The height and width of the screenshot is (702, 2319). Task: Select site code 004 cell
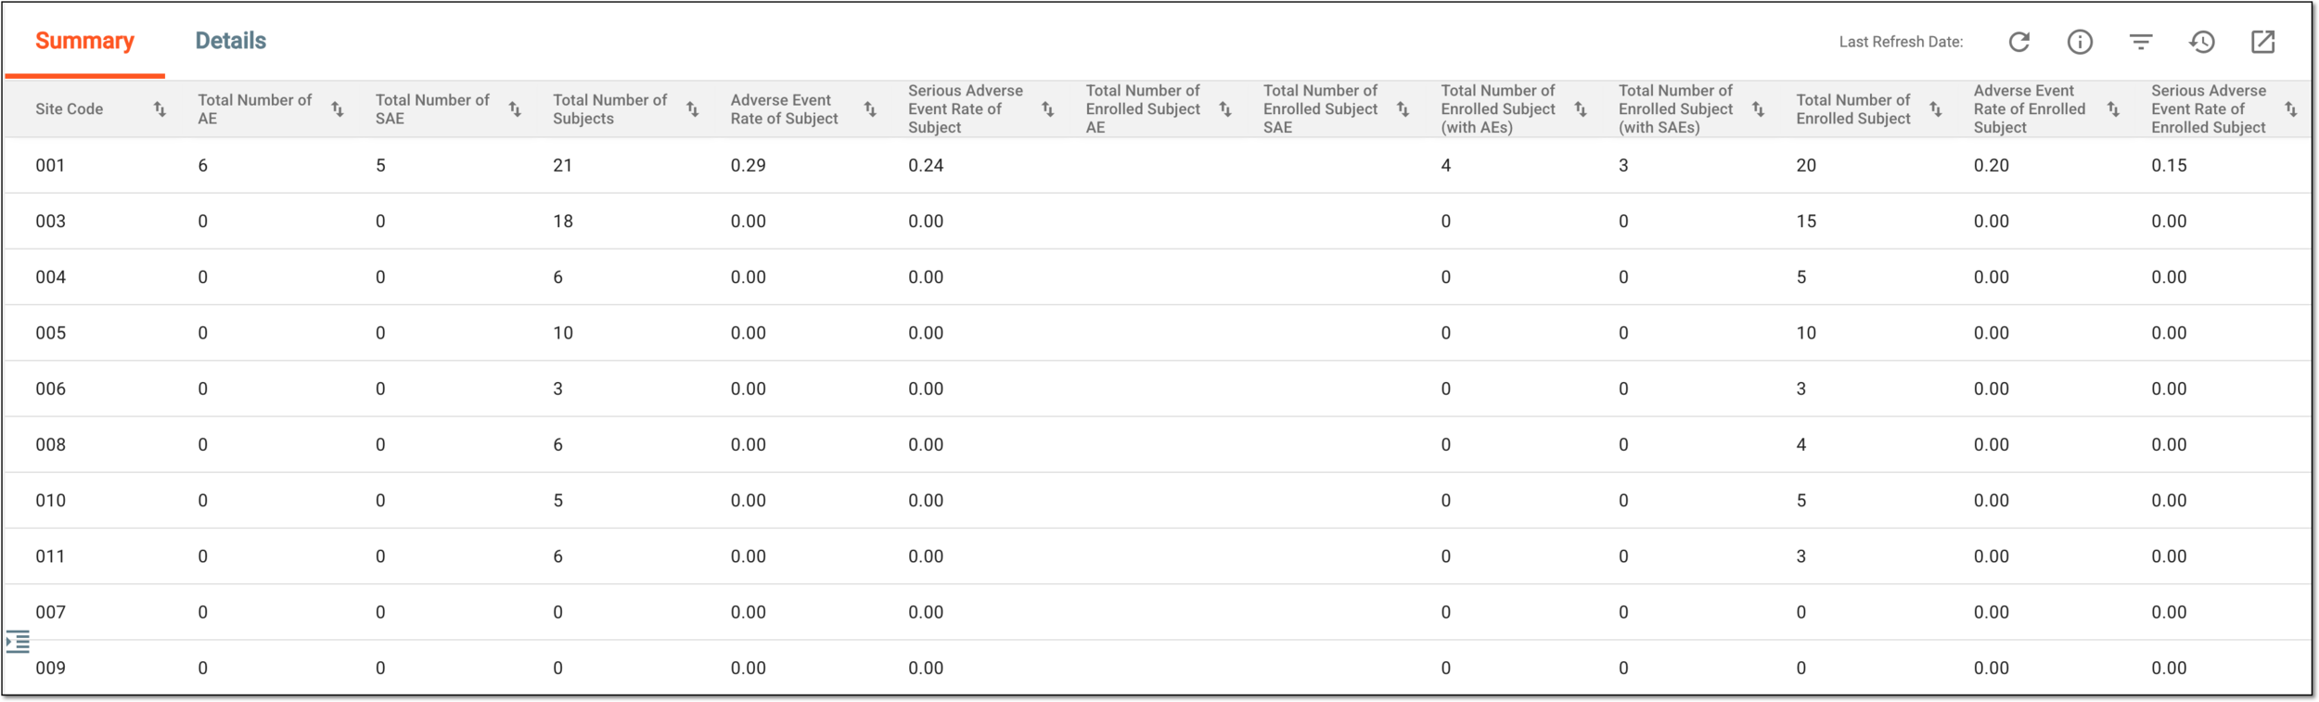[50, 277]
